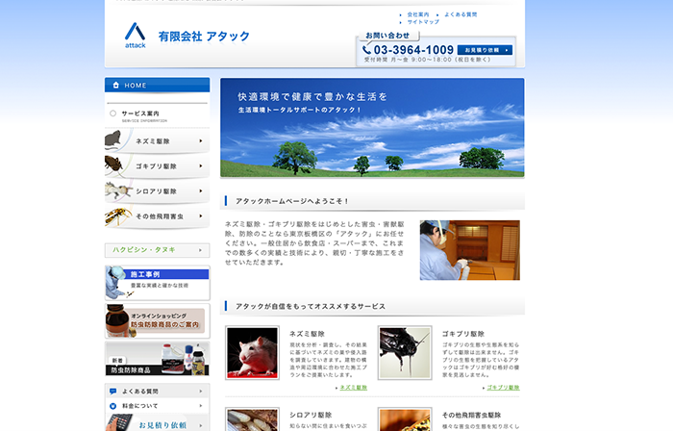Click phone number 03-3964-1009
Screen dimensions: 673x431
[413, 50]
